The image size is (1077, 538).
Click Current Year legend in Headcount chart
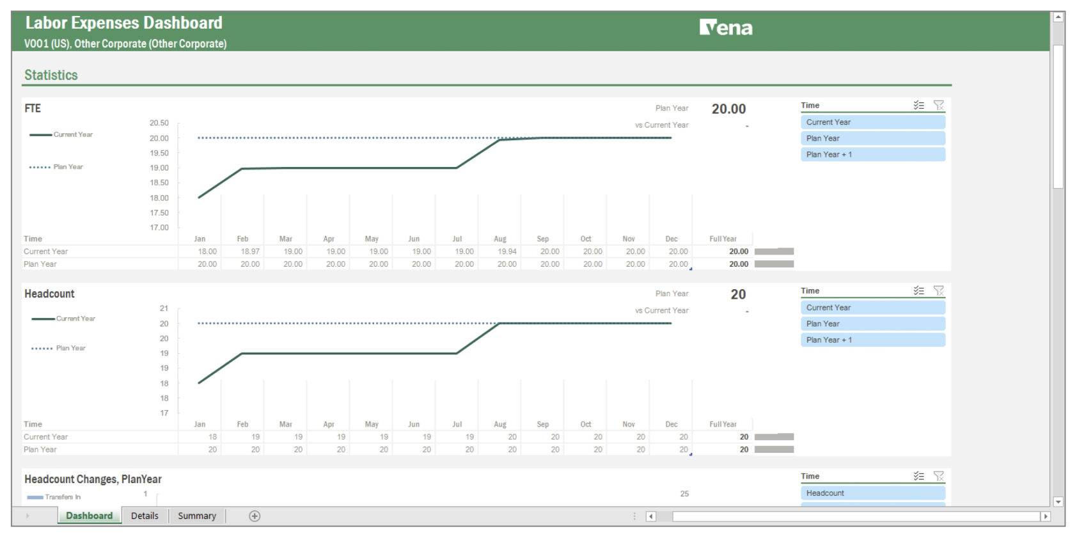[x=63, y=319]
